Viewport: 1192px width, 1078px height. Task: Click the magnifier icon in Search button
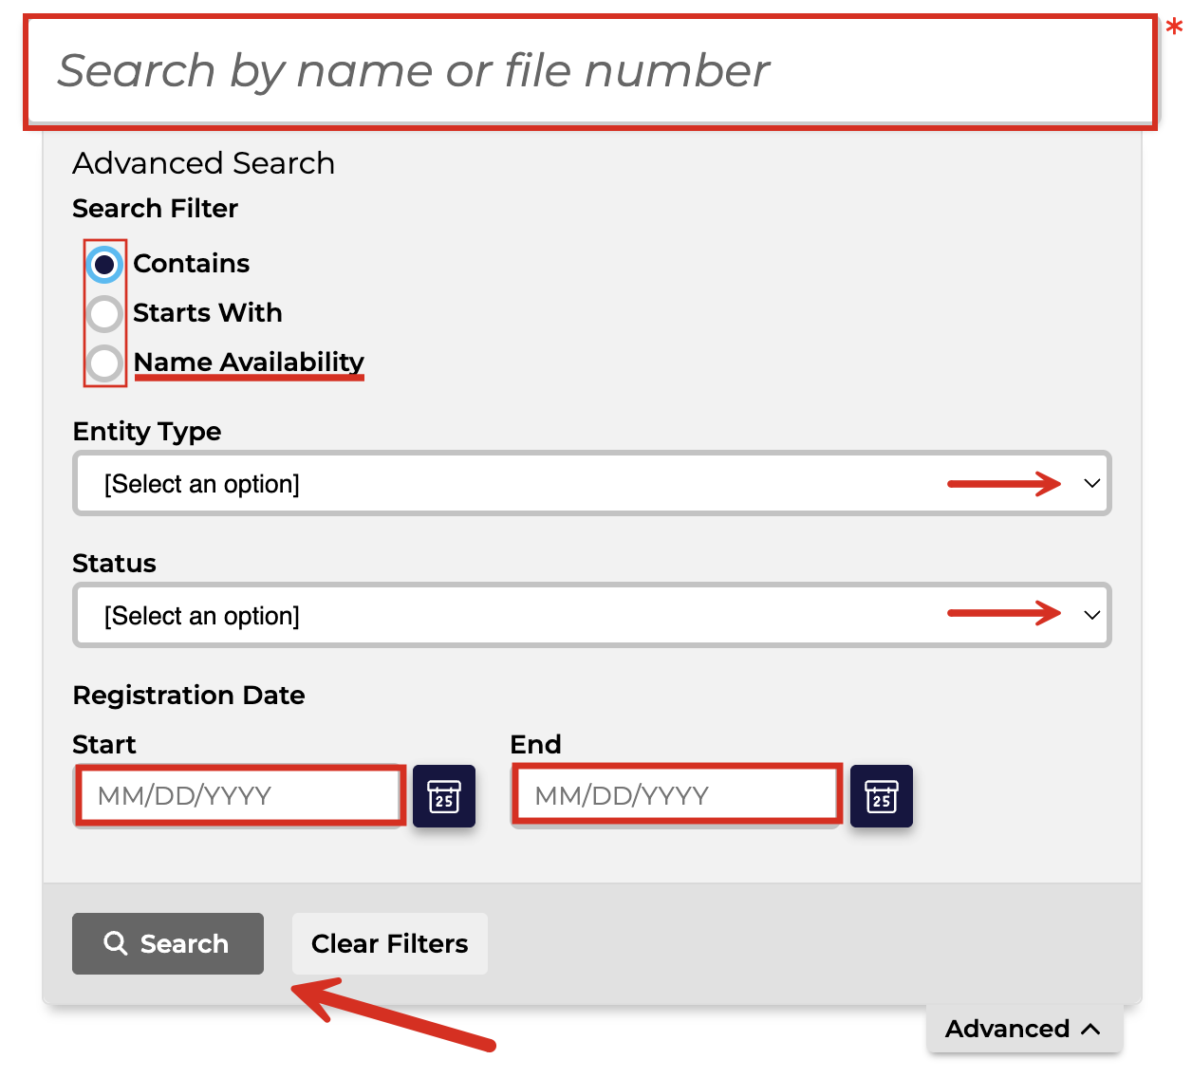(x=116, y=943)
